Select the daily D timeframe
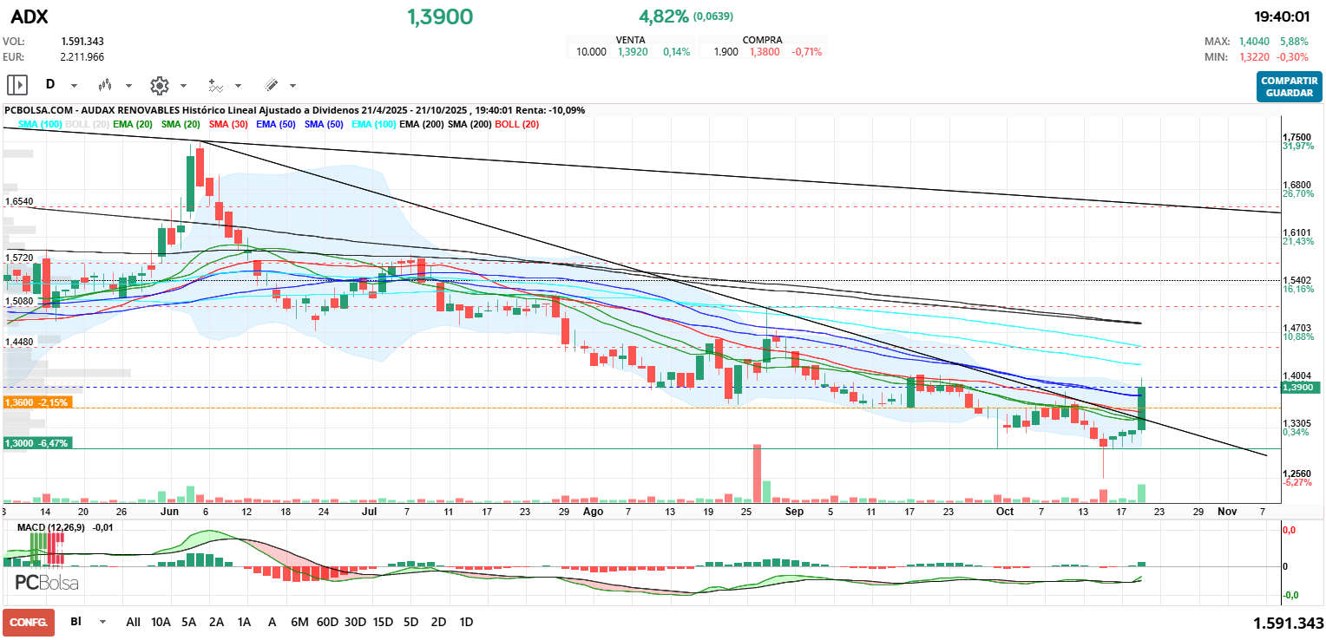1326x640 pixels. [x=50, y=85]
